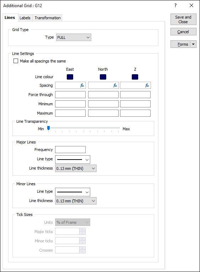Viewport: 200px width, 272px height.
Task: Pick the Z line colour swatch
Action: click(x=135, y=77)
